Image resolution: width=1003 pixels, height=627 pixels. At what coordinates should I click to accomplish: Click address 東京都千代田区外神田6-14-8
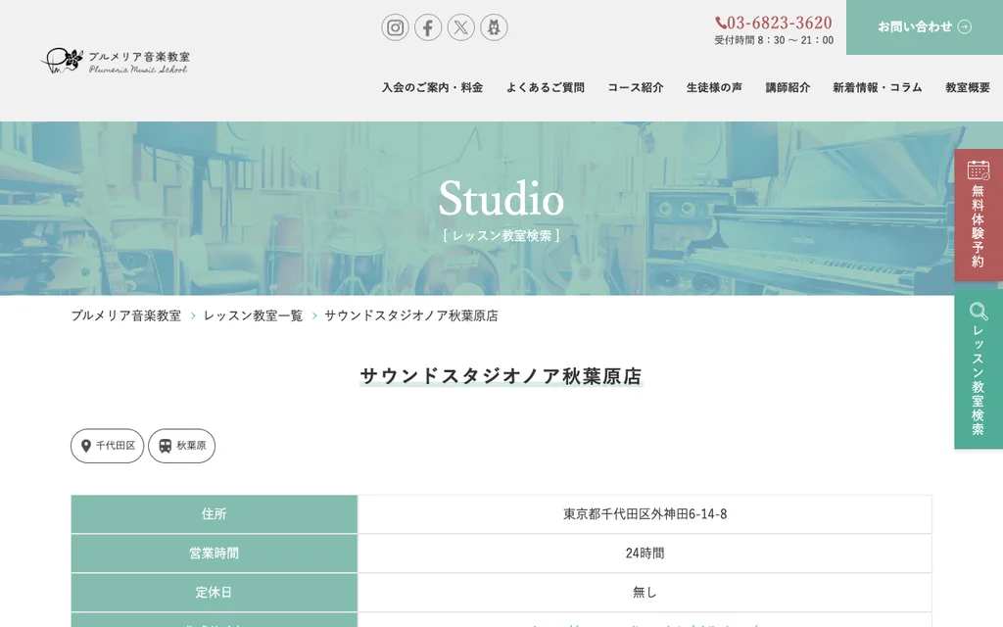coord(645,513)
